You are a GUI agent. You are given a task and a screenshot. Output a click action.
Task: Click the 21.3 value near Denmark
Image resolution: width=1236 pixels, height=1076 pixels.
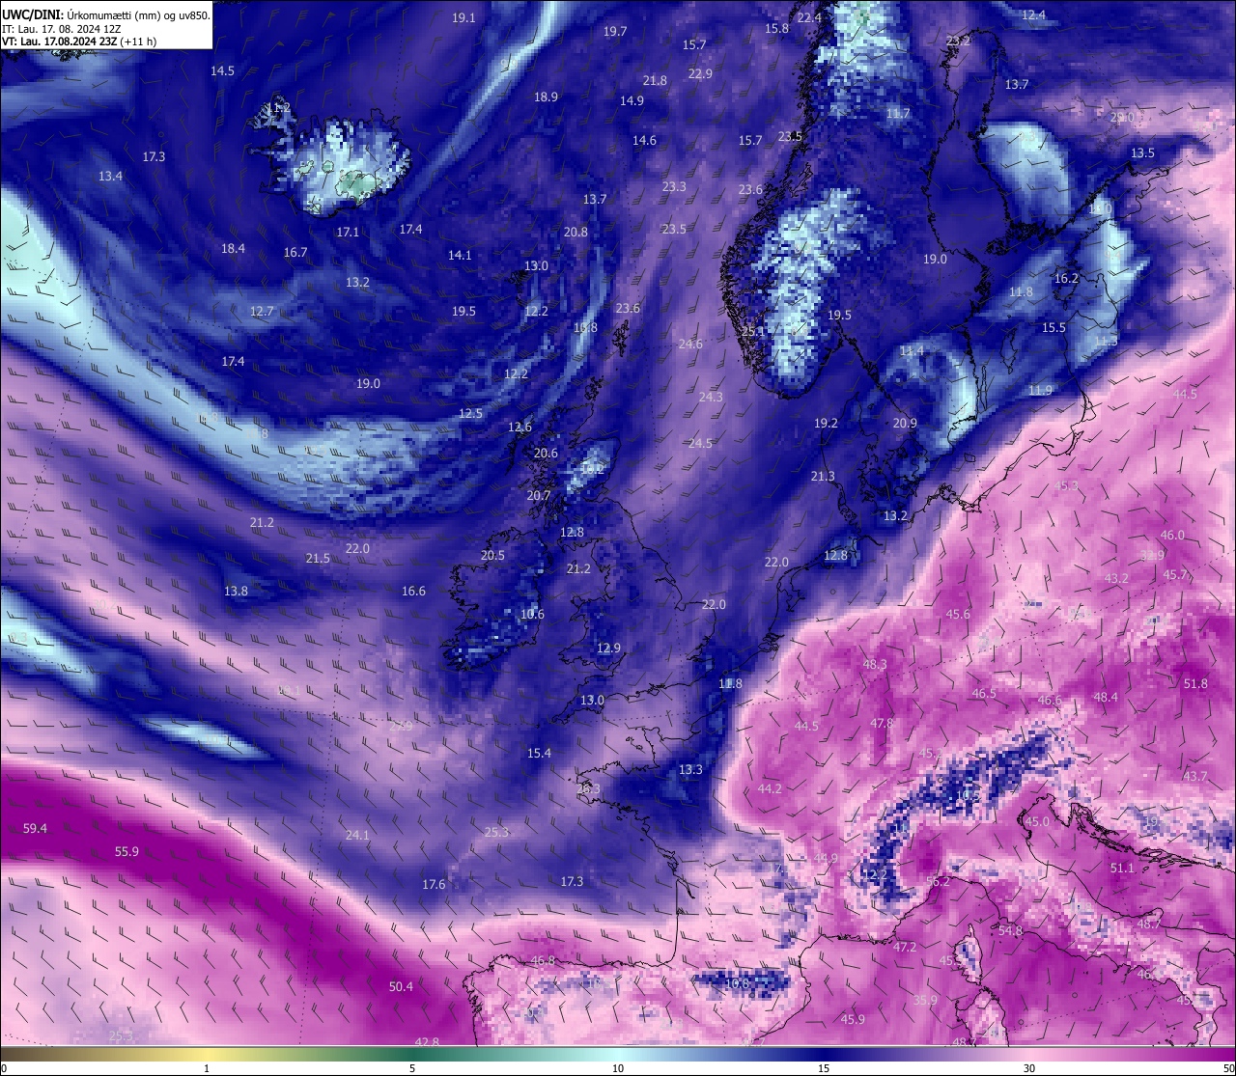tap(823, 478)
